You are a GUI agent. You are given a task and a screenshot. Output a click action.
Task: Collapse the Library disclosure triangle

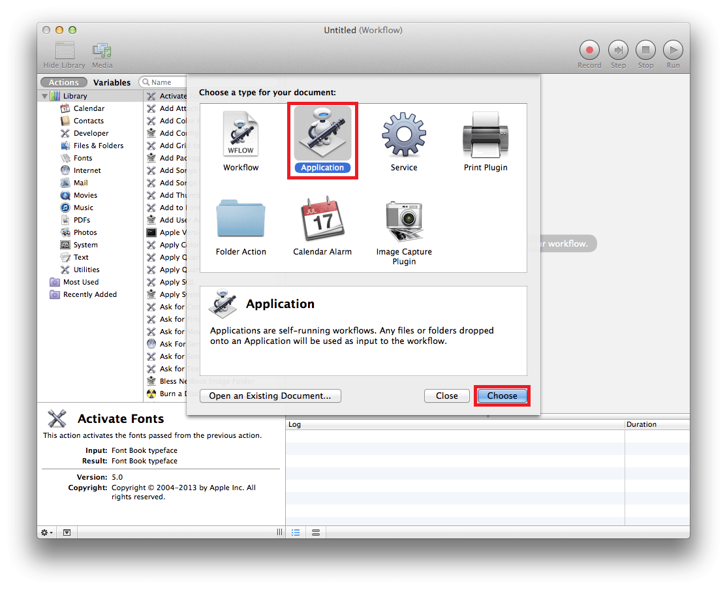click(45, 96)
